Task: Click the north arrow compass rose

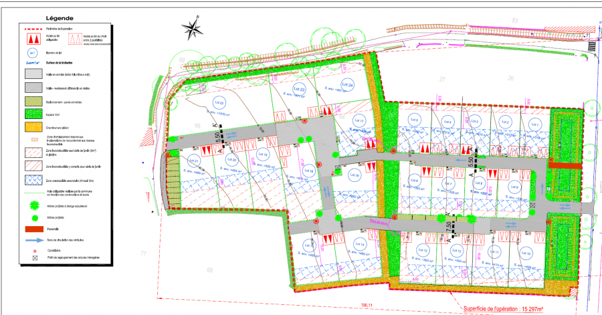Action: click(x=193, y=28)
